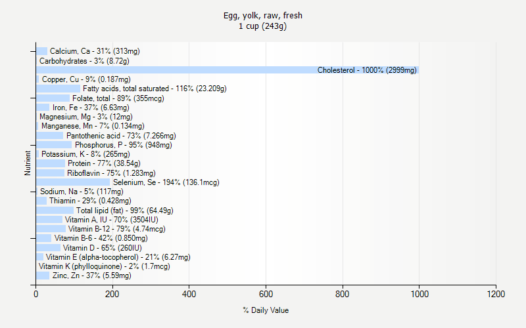Select the Folate, total - 89% label
This screenshot has height=328, width=526.
(118, 98)
